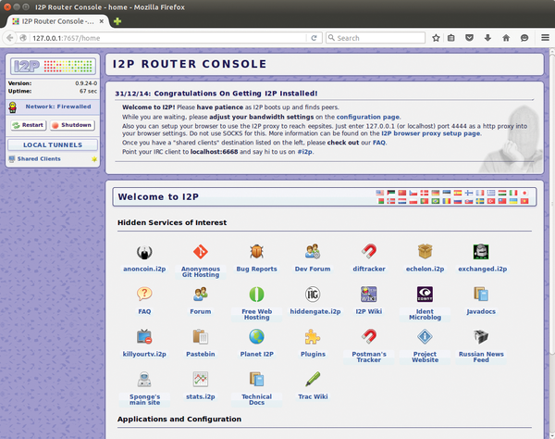This screenshot has width=555, height=439.
Task: Click the Pastebin clipboard icon
Action: click(201, 337)
